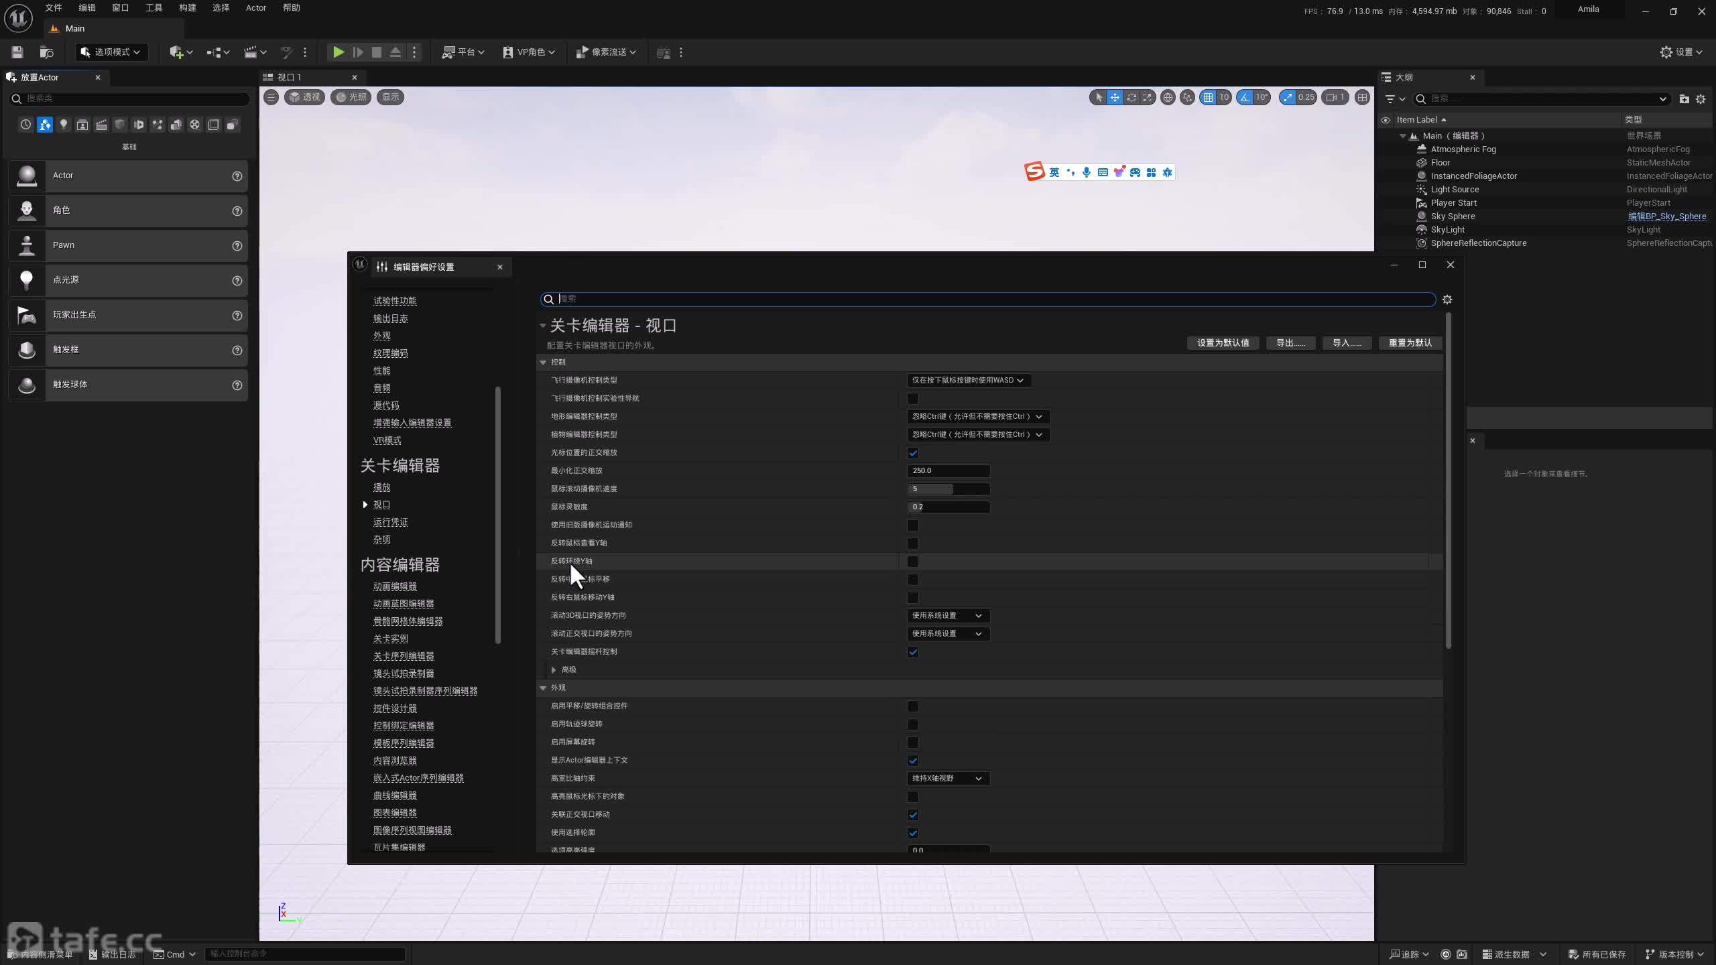Activate the viewport Select mode cursor icon

pyautogui.click(x=1098, y=98)
